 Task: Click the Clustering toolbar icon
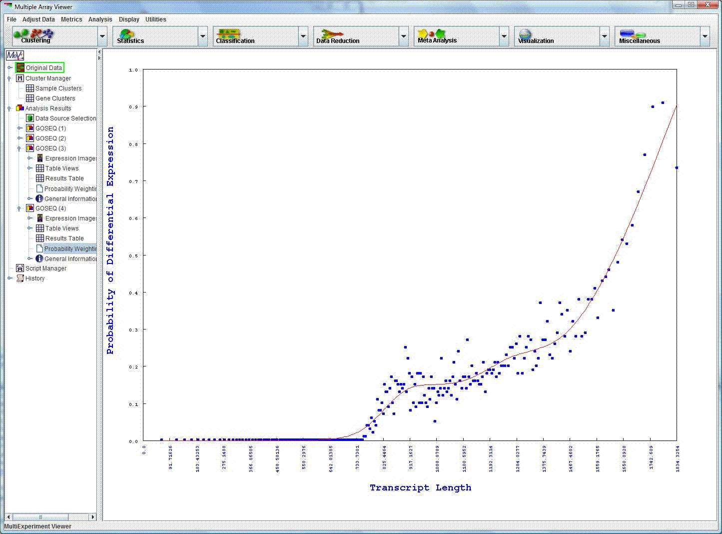pyautogui.click(x=35, y=35)
